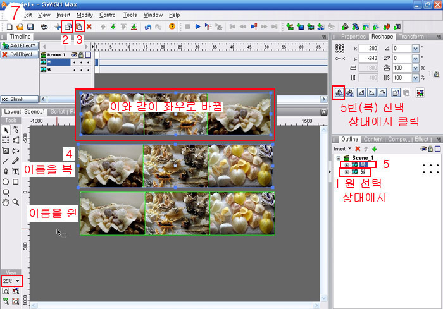Click the Flip Horizontal reshape icon
443x309 pixels.
(339, 92)
